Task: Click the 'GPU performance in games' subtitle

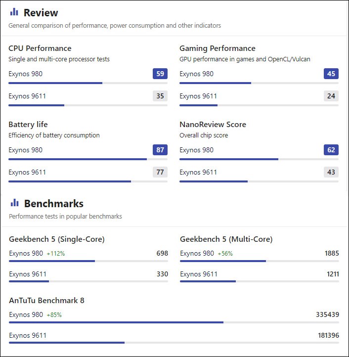Action: [245, 59]
